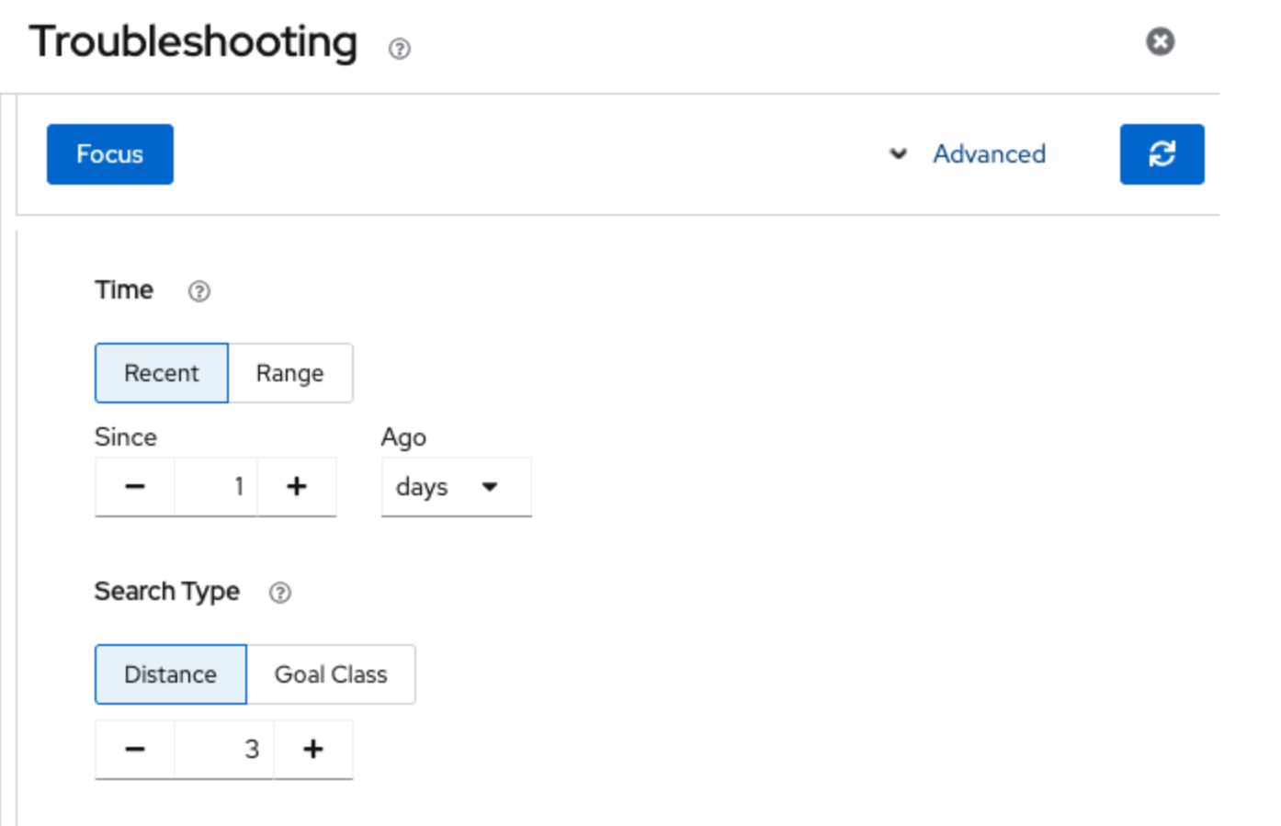Screen dimensions: 1281x826
Task: Click the Since number input field
Action: [x=216, y=487]
